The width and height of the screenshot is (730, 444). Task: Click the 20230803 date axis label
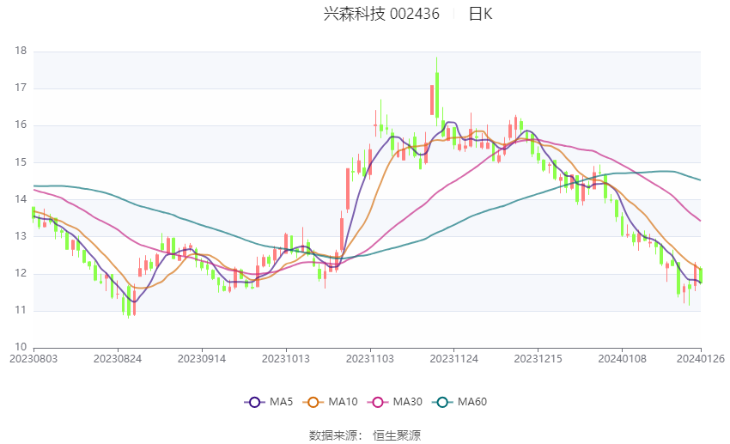(x=33, y=358)
